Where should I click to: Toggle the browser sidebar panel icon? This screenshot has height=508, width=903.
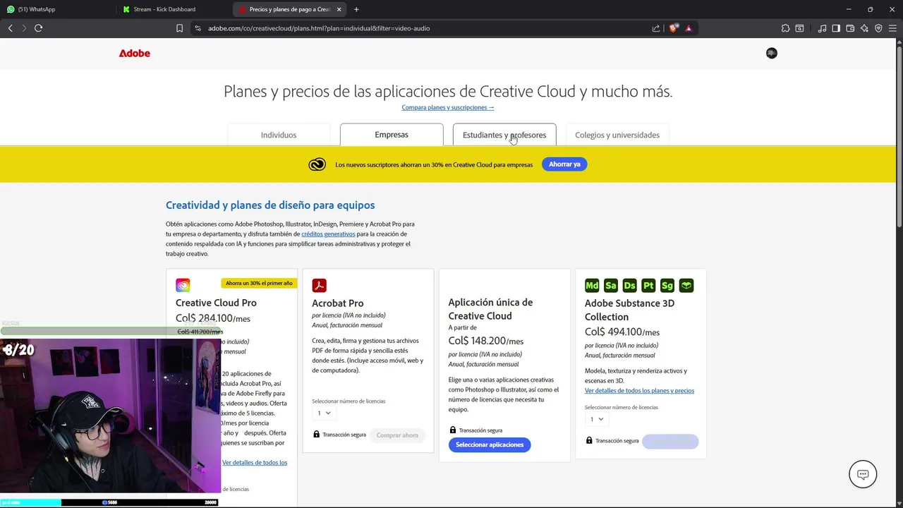pyautogui.click(x=836, y=28)
